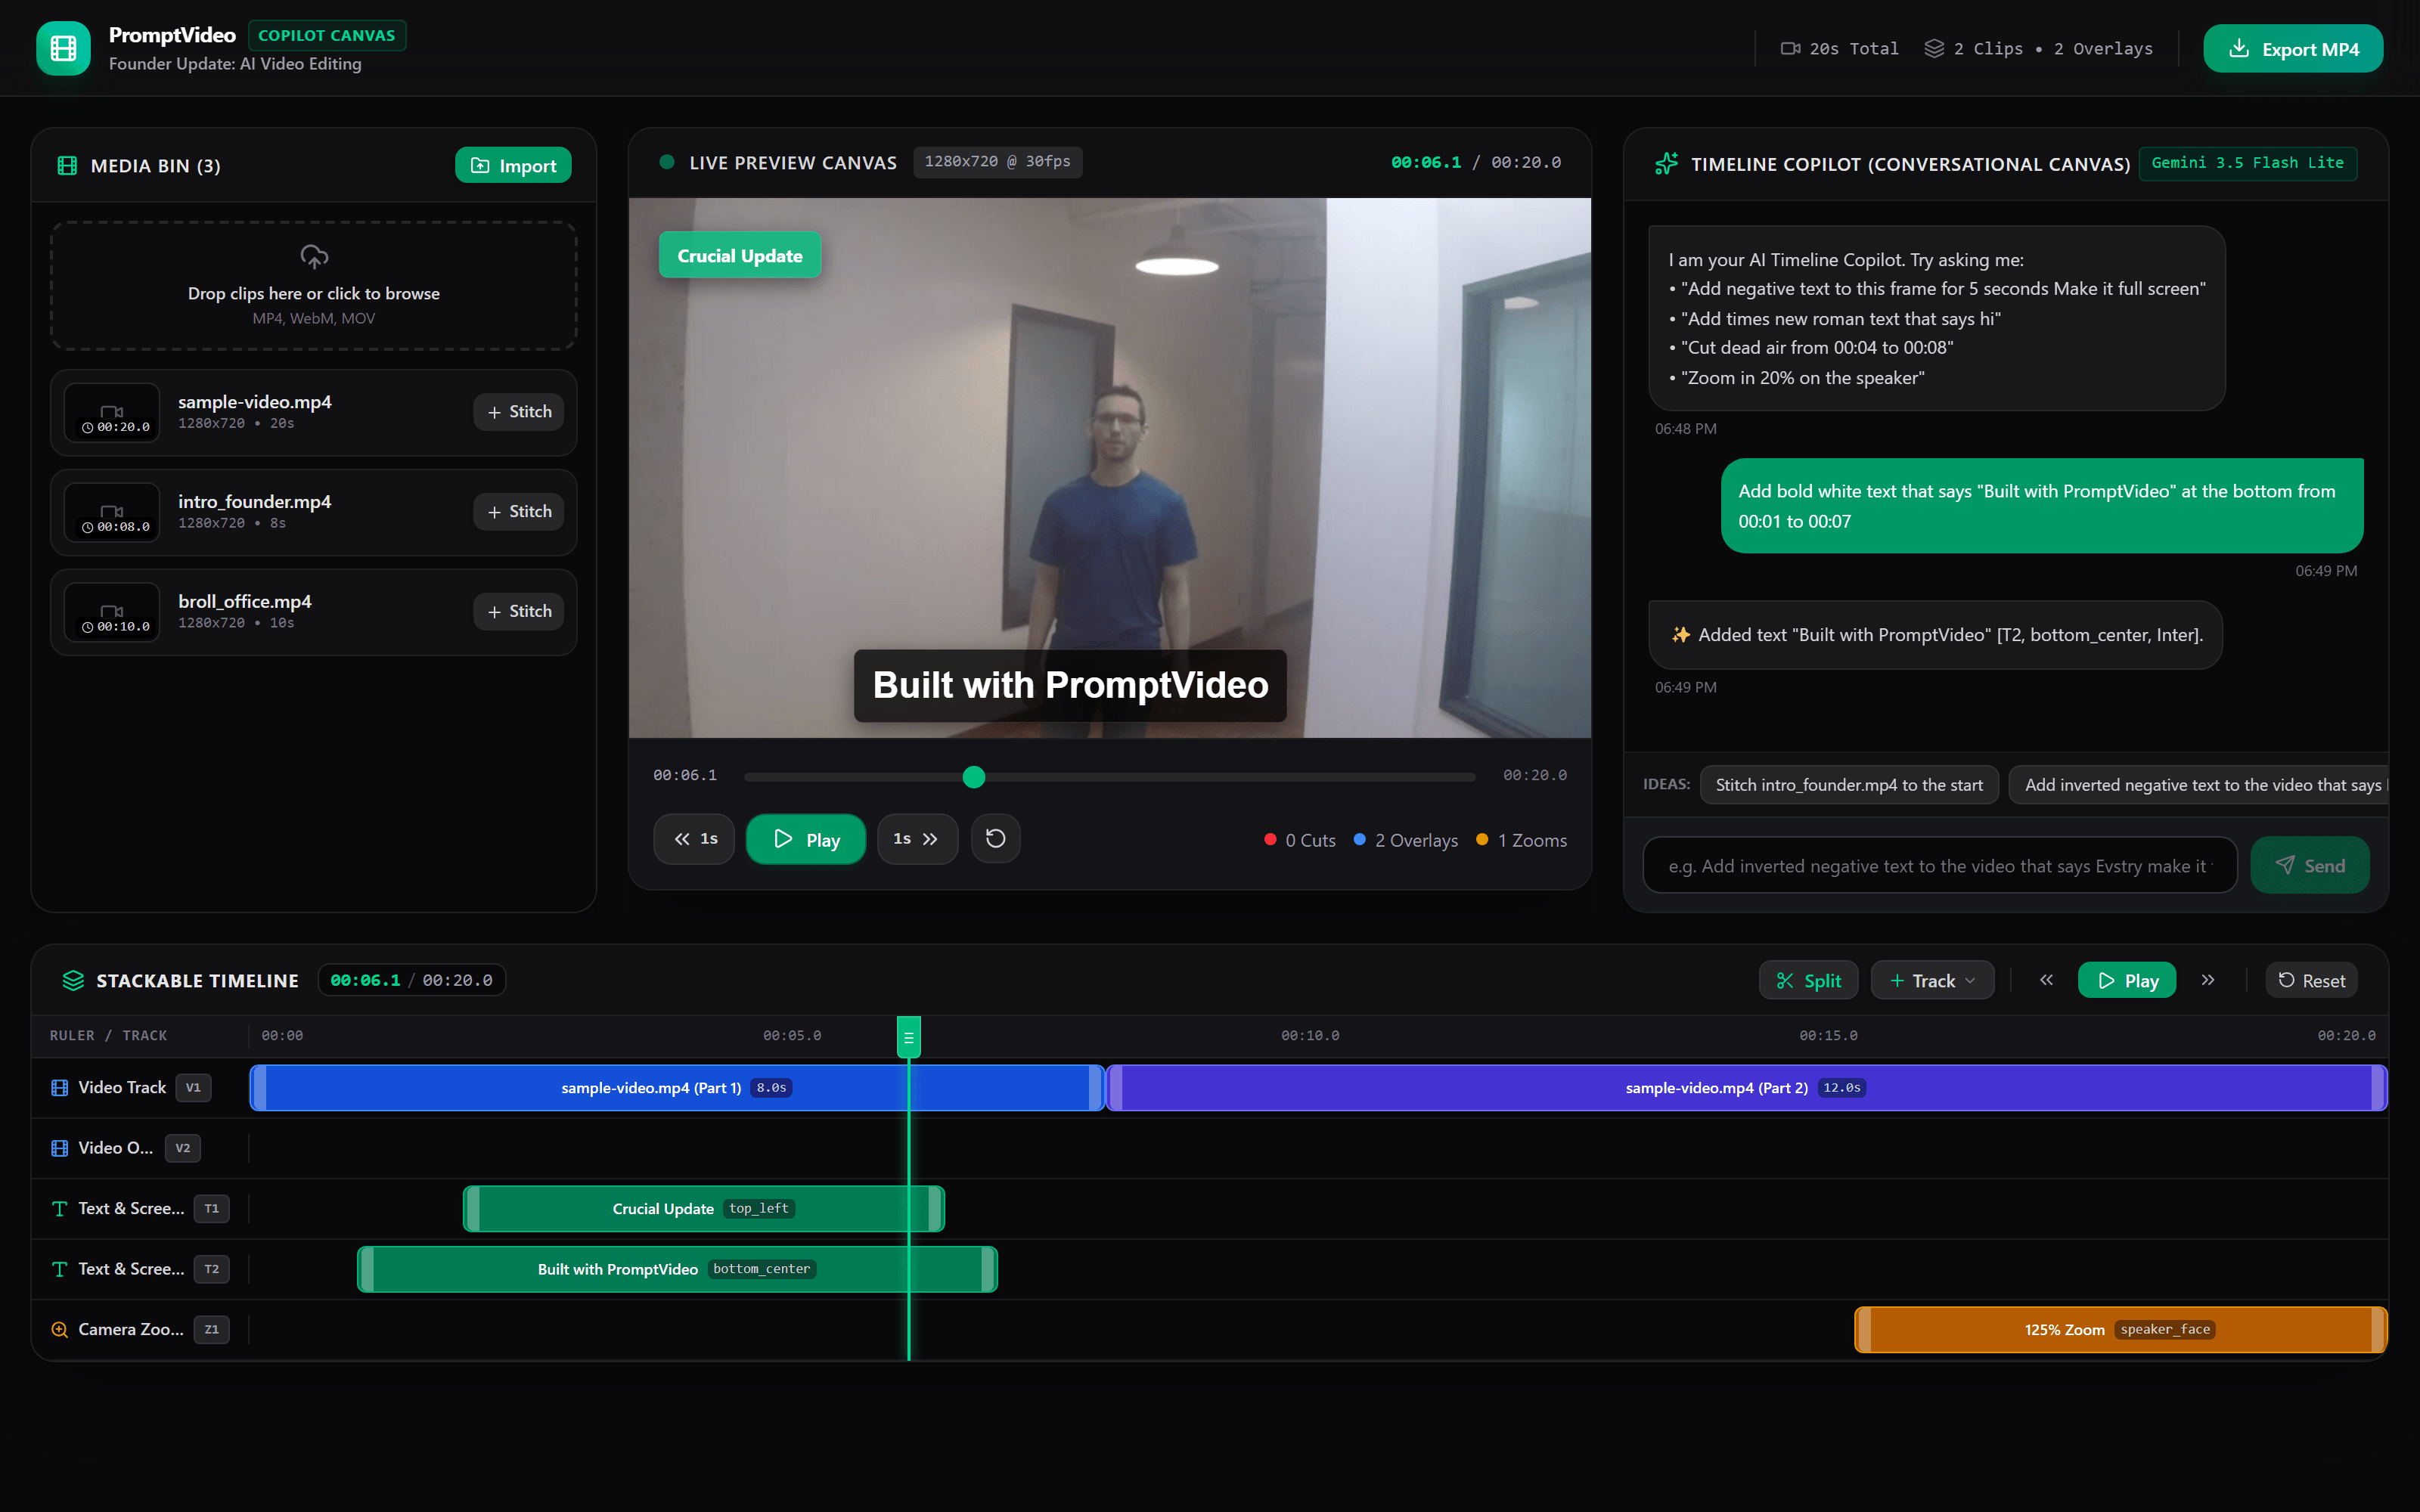Click timeline forward double-chevron icon
2420x1512 pixels.
tap(2208, 981)
